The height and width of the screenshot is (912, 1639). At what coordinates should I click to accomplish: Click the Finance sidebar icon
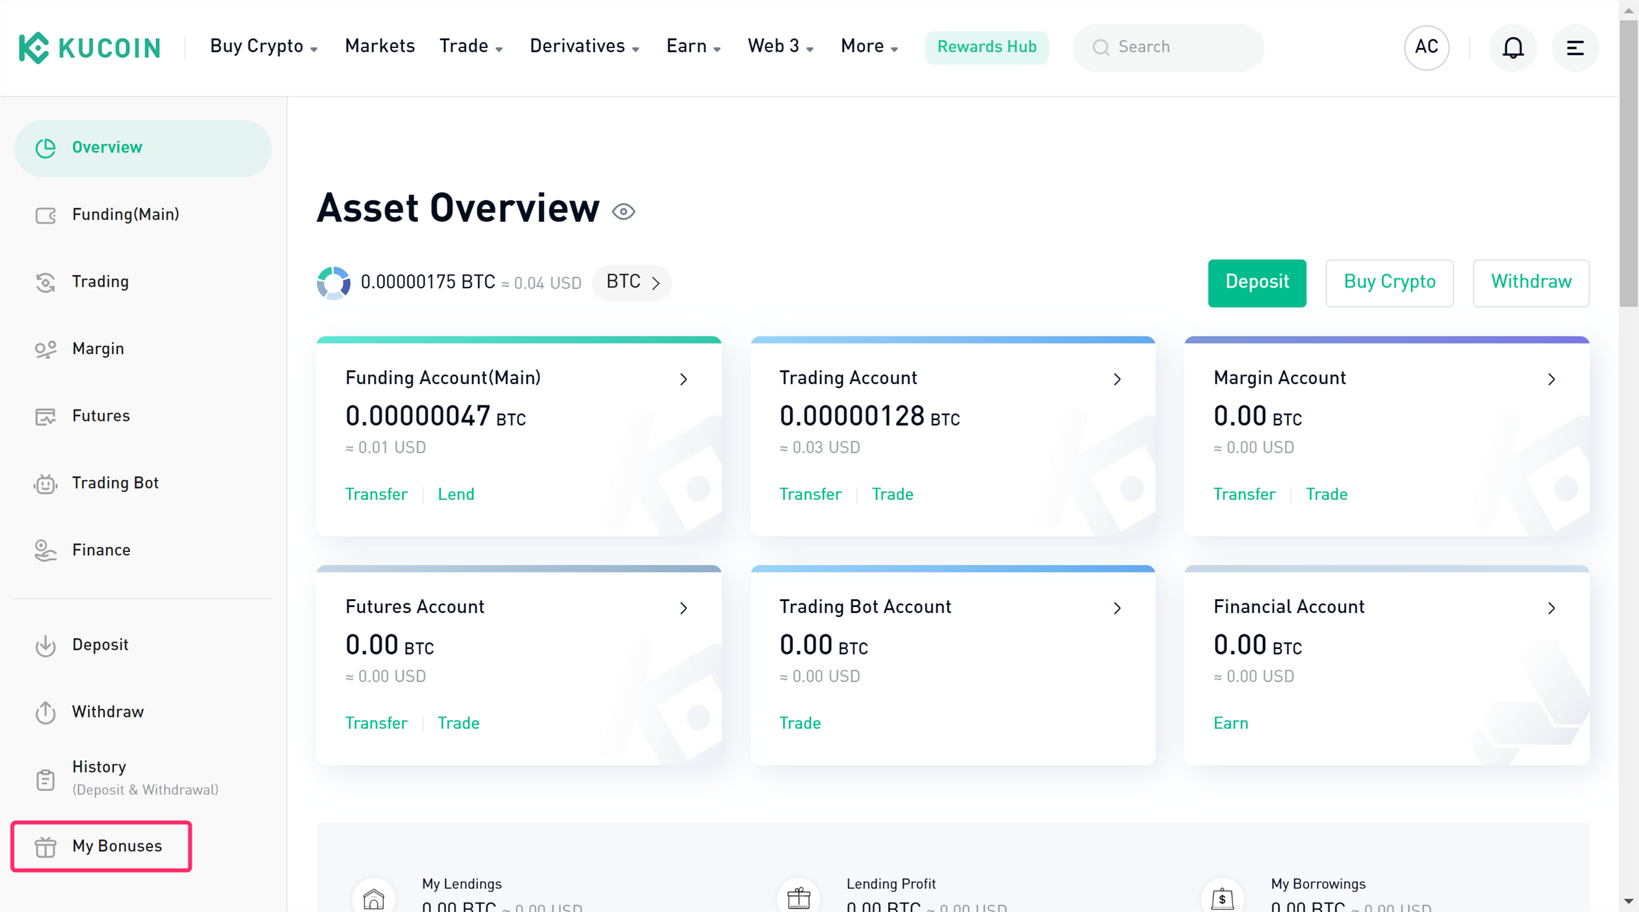coord(45,551)
